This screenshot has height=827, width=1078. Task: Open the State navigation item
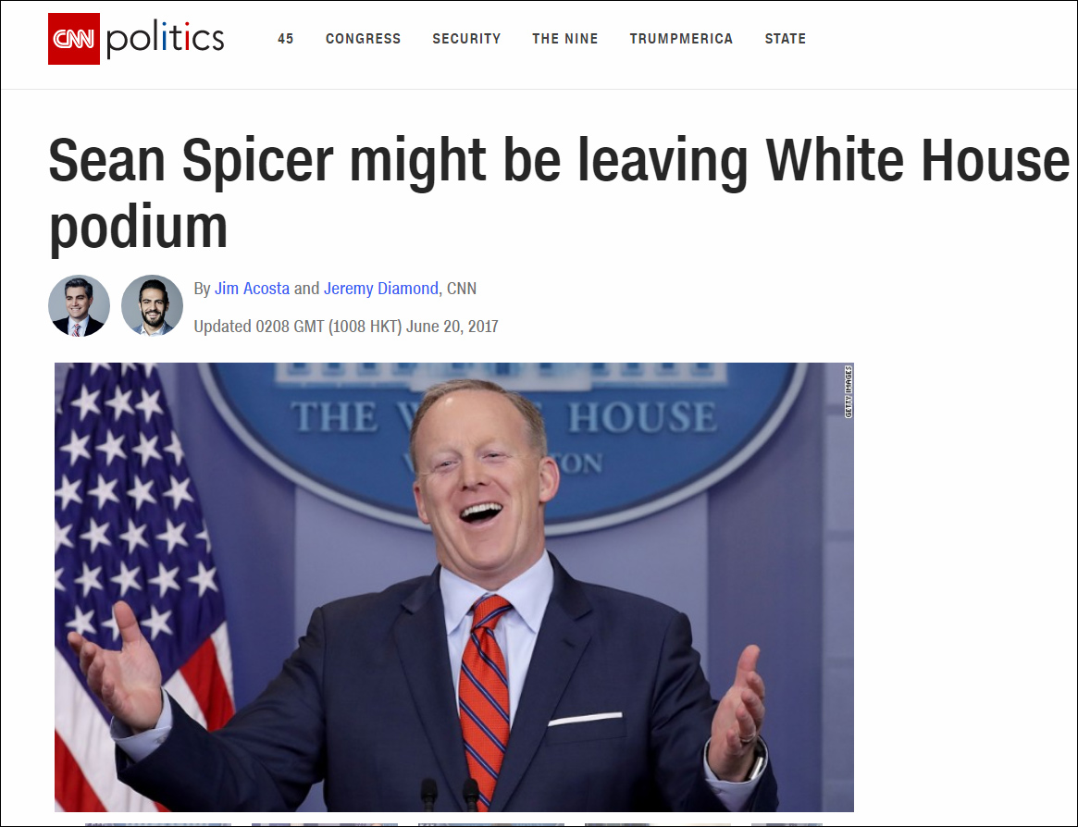click(785, 39)
